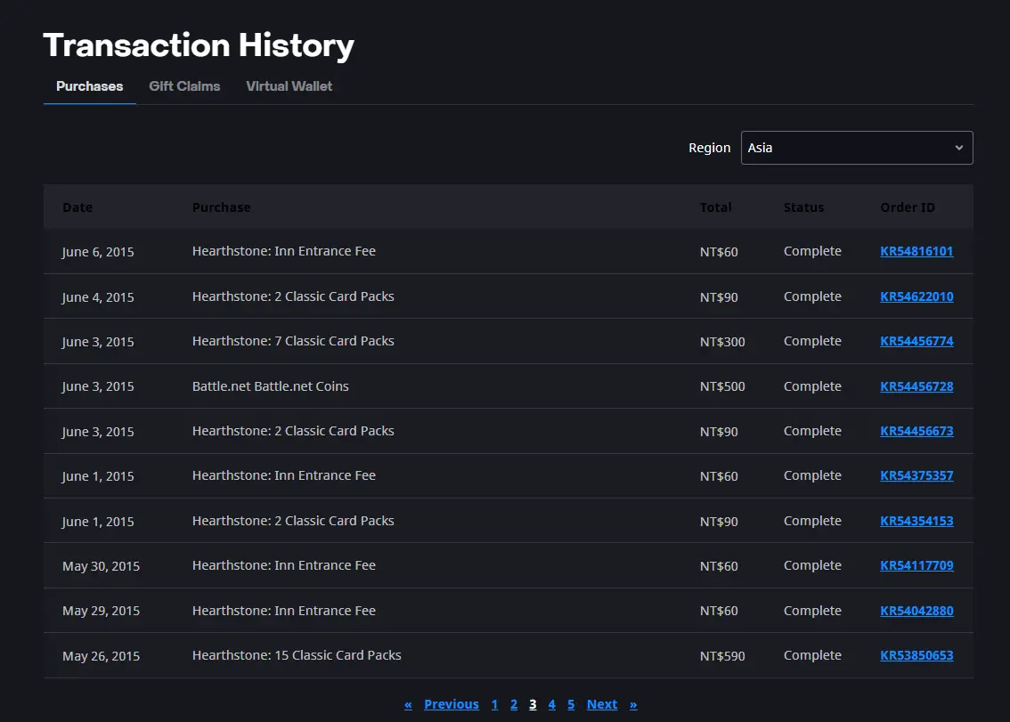Click the Transaction History heading
This screenshot has width=1010, height=722.
pos(199,45)
